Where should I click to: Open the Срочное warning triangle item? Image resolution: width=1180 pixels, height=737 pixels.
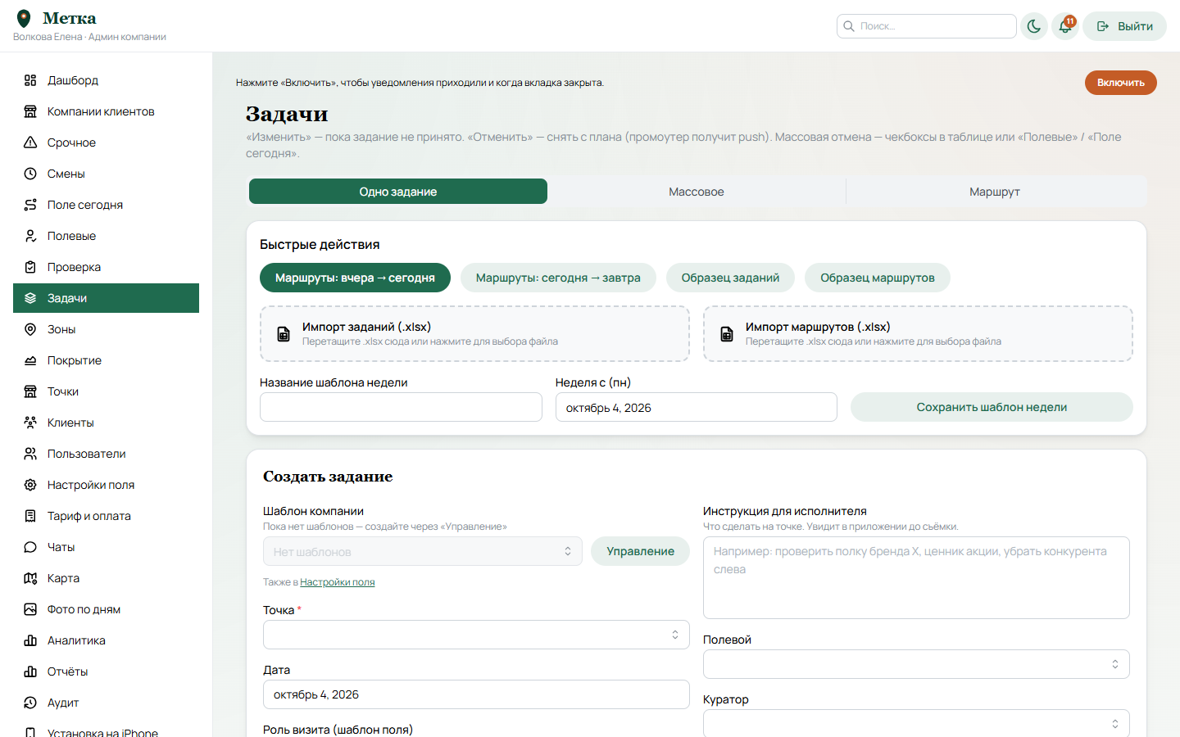[30, 142]
